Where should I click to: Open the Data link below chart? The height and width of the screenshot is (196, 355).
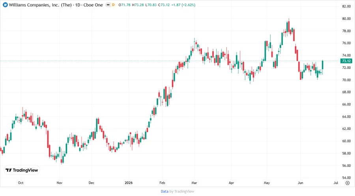coord(164,191)
